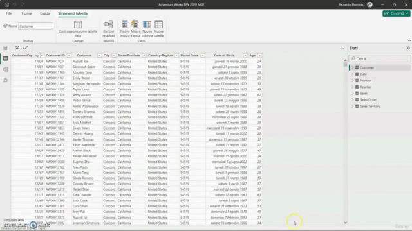412x231 pixels.
Task: Open model view icon in sidebar
Action: coord(5,69)
